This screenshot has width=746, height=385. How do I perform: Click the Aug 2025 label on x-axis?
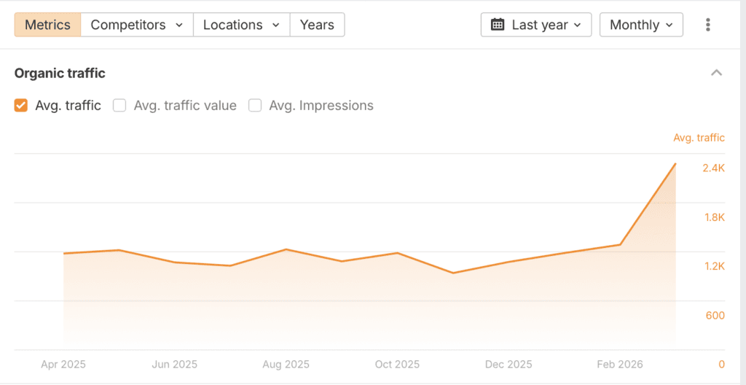[x=286, y=365]
